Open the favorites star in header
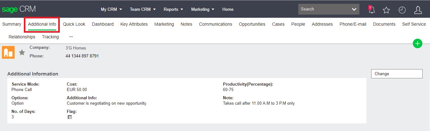Viewport: 430px width, 131px height. (386, 10)
